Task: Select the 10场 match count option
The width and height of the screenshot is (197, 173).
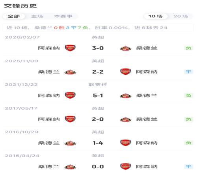Action: (x=156, y=16)
